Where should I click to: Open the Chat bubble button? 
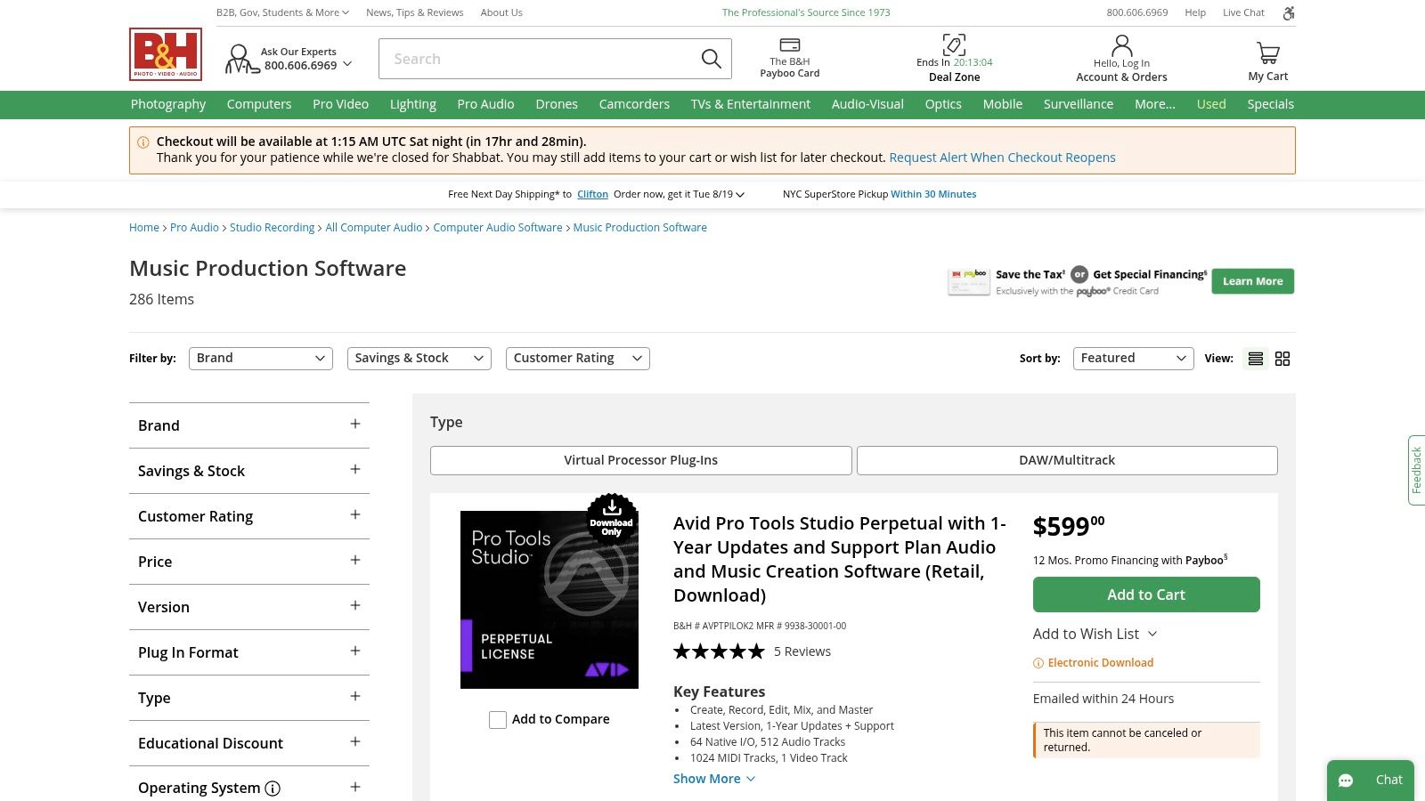(1371, 781)
